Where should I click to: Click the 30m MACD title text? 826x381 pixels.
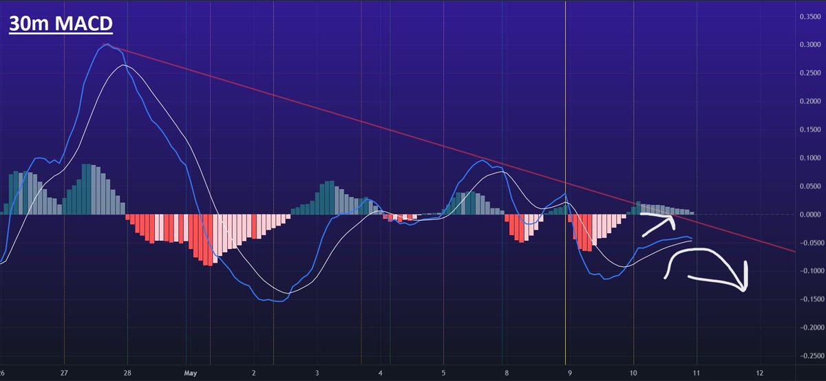[61, 25]
